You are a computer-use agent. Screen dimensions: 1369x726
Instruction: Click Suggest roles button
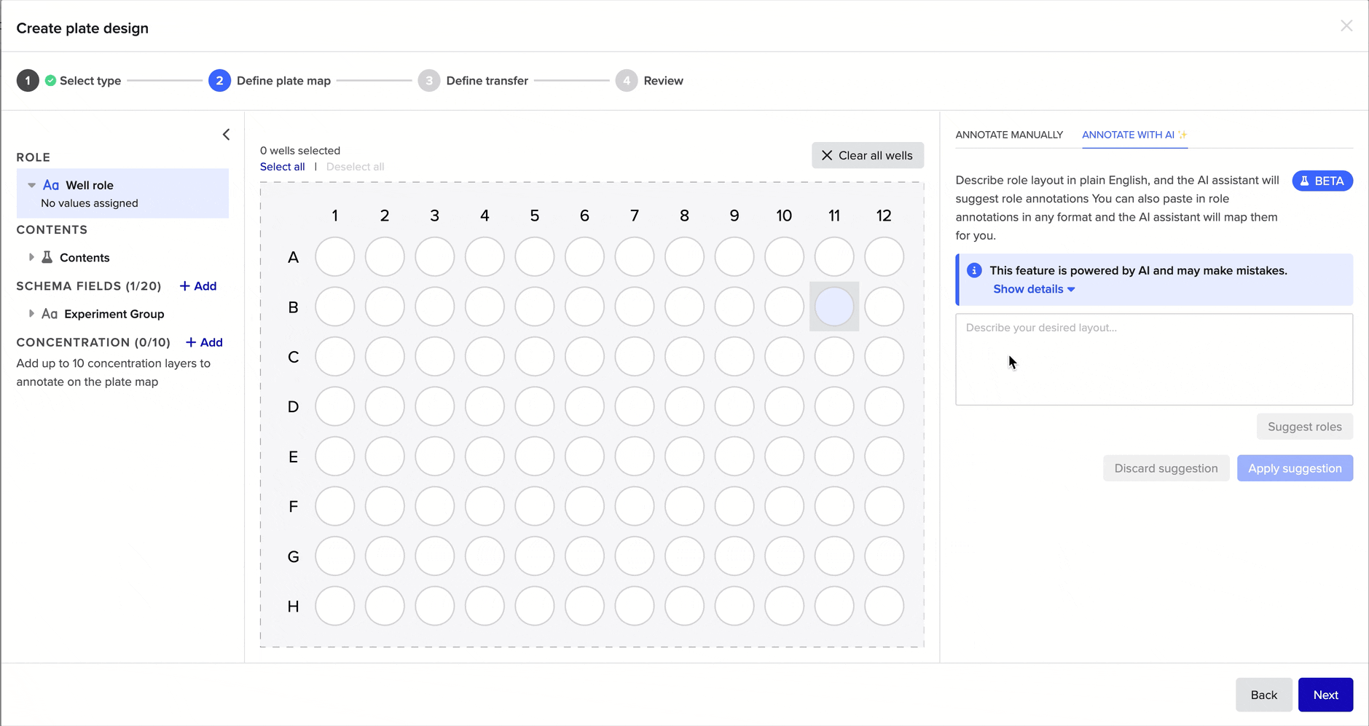click(x=1304, y=427)
